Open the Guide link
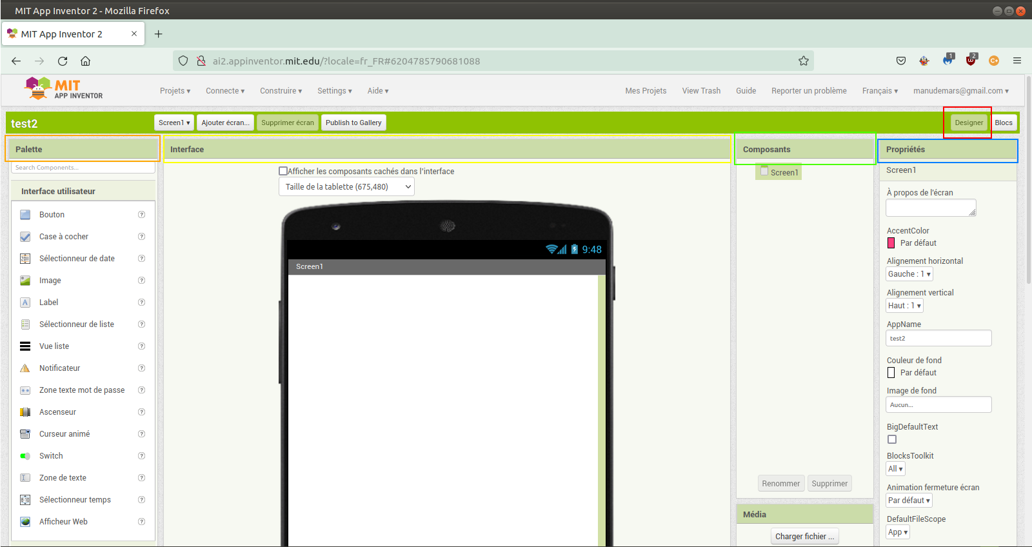The width and height of the screenshot is (1032, 547). point(746,91)
